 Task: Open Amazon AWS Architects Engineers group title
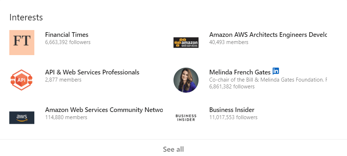[x=268, y=35]
